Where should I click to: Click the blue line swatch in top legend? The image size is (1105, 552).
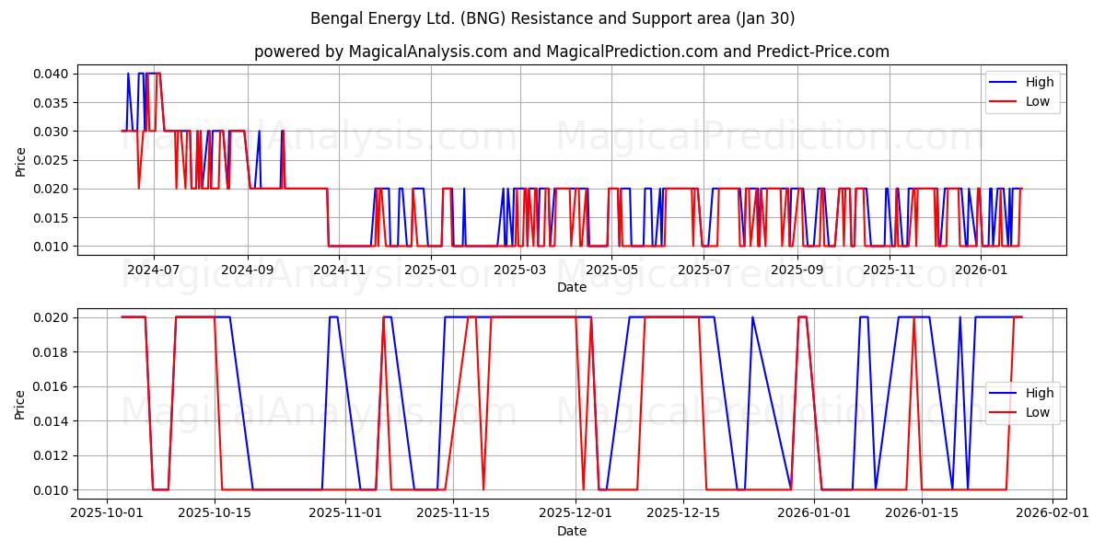pyautogui.click(x=1004, y=83)
